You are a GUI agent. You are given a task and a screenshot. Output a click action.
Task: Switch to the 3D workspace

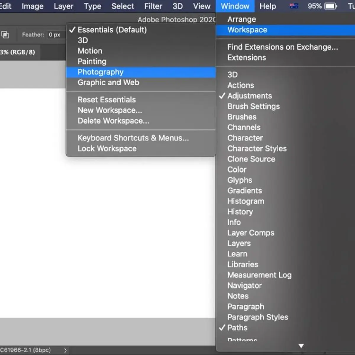pos(141,41)
